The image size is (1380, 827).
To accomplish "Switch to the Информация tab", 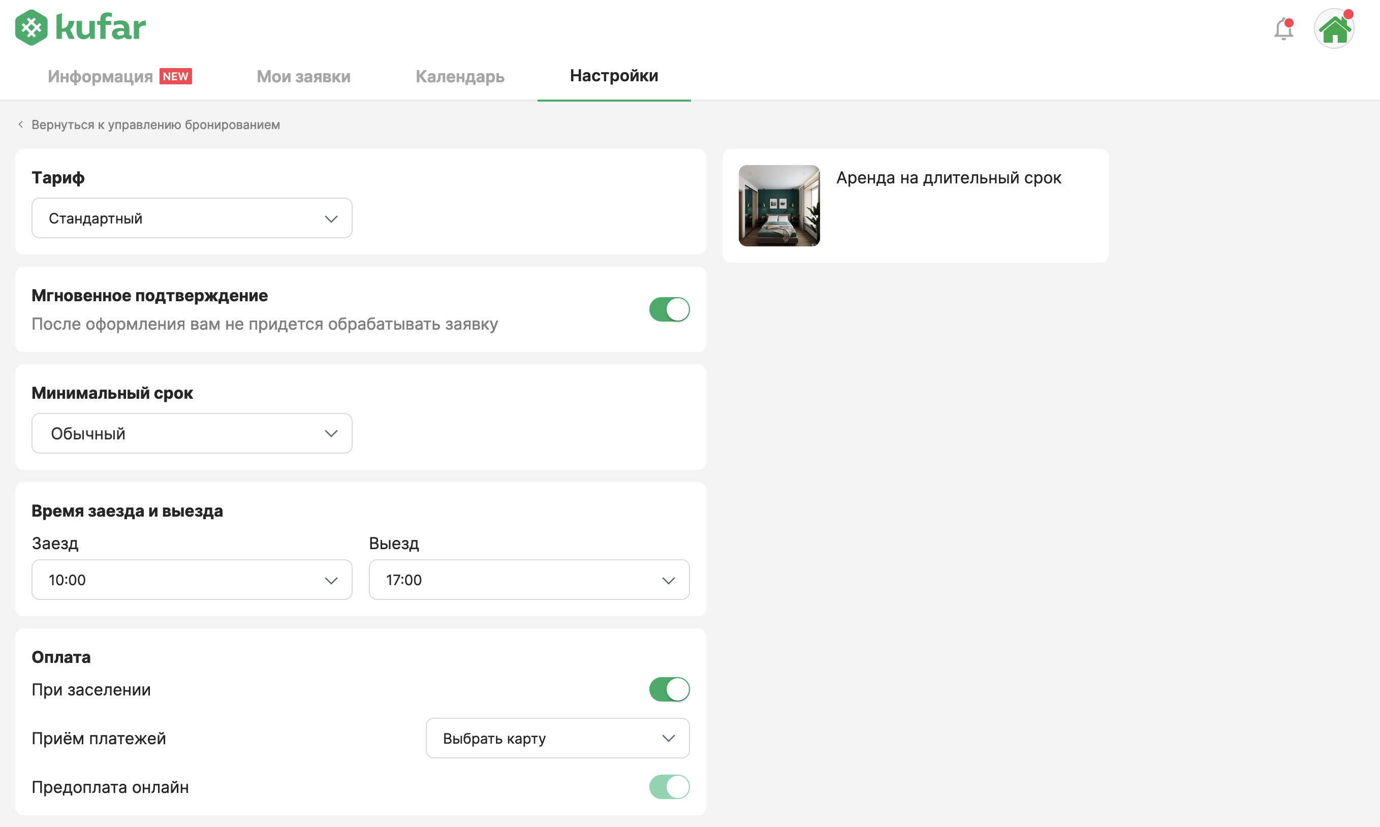I will tap(100, 76).
